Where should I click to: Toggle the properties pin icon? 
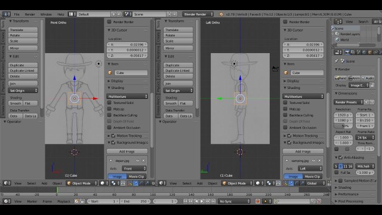pos(337,61)
